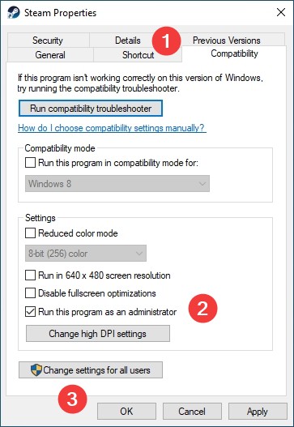The image size is (294, 427).
Task: Open Change high DPI settings
Action: click(x=98, y=333)
